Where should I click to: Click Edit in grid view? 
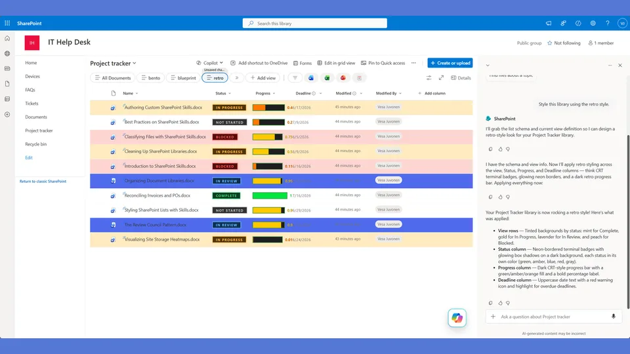[x=336, y=63]
